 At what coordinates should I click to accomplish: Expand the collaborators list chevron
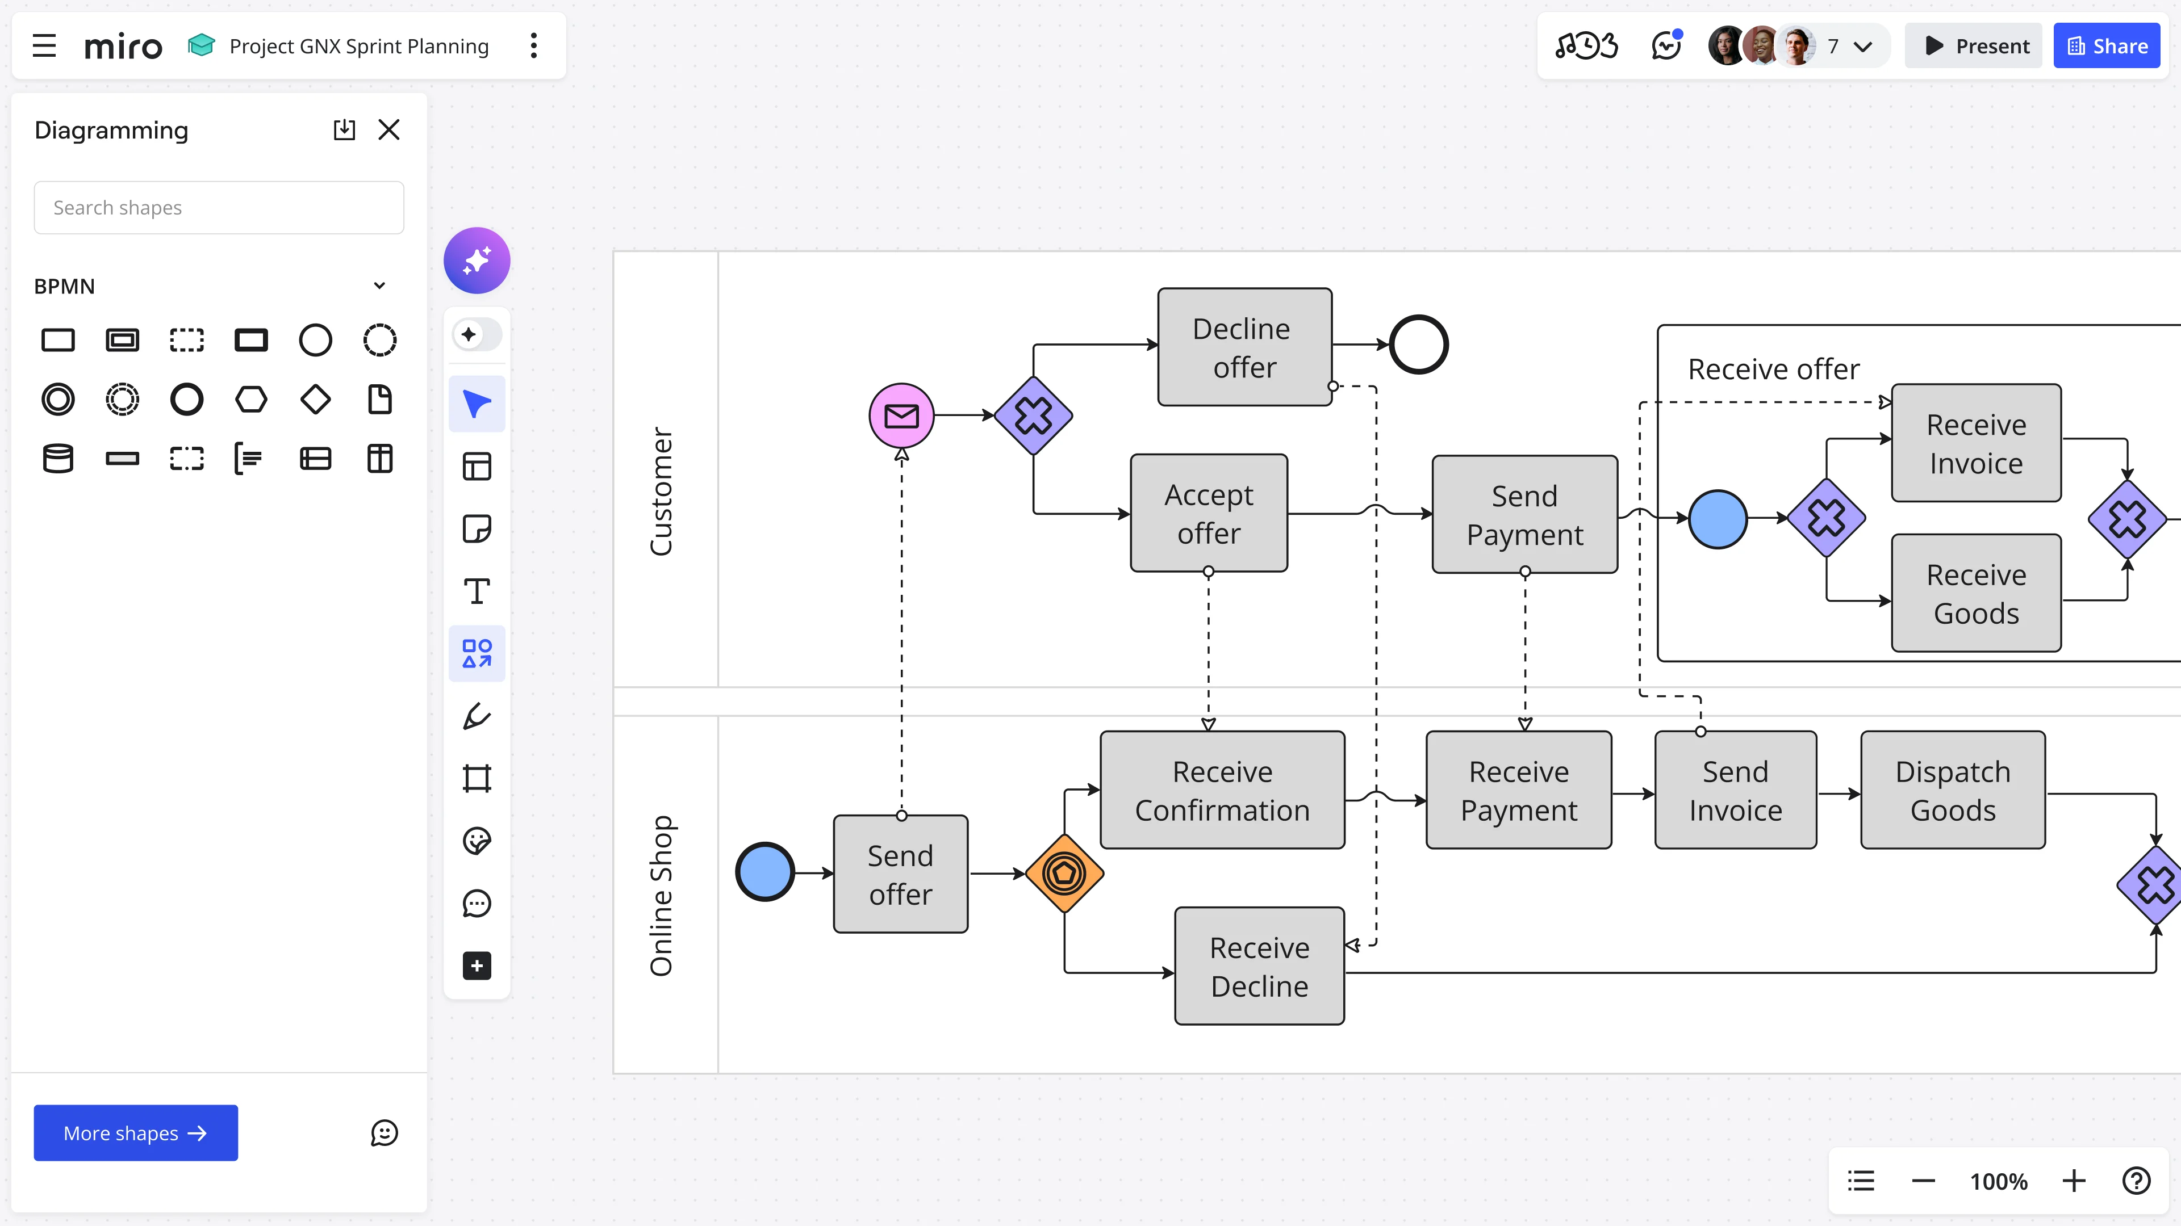click(1863, 47)
